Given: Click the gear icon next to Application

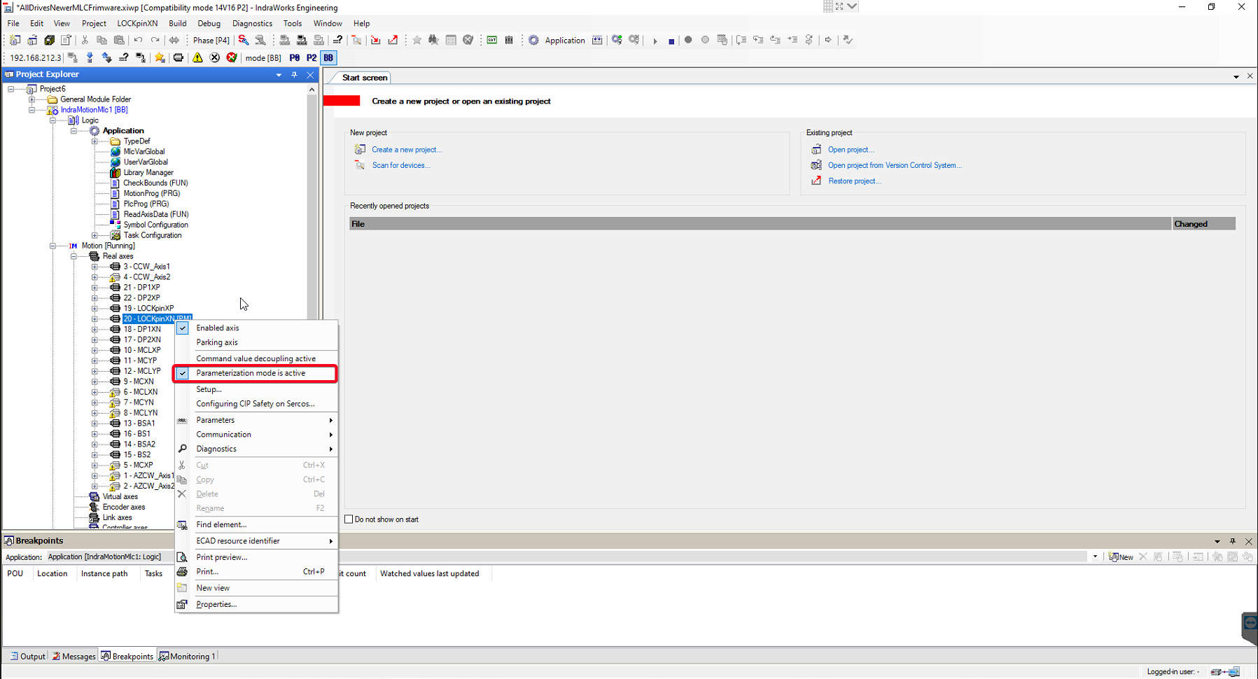Looking at the screenshot, I should (x=533, y=41).
